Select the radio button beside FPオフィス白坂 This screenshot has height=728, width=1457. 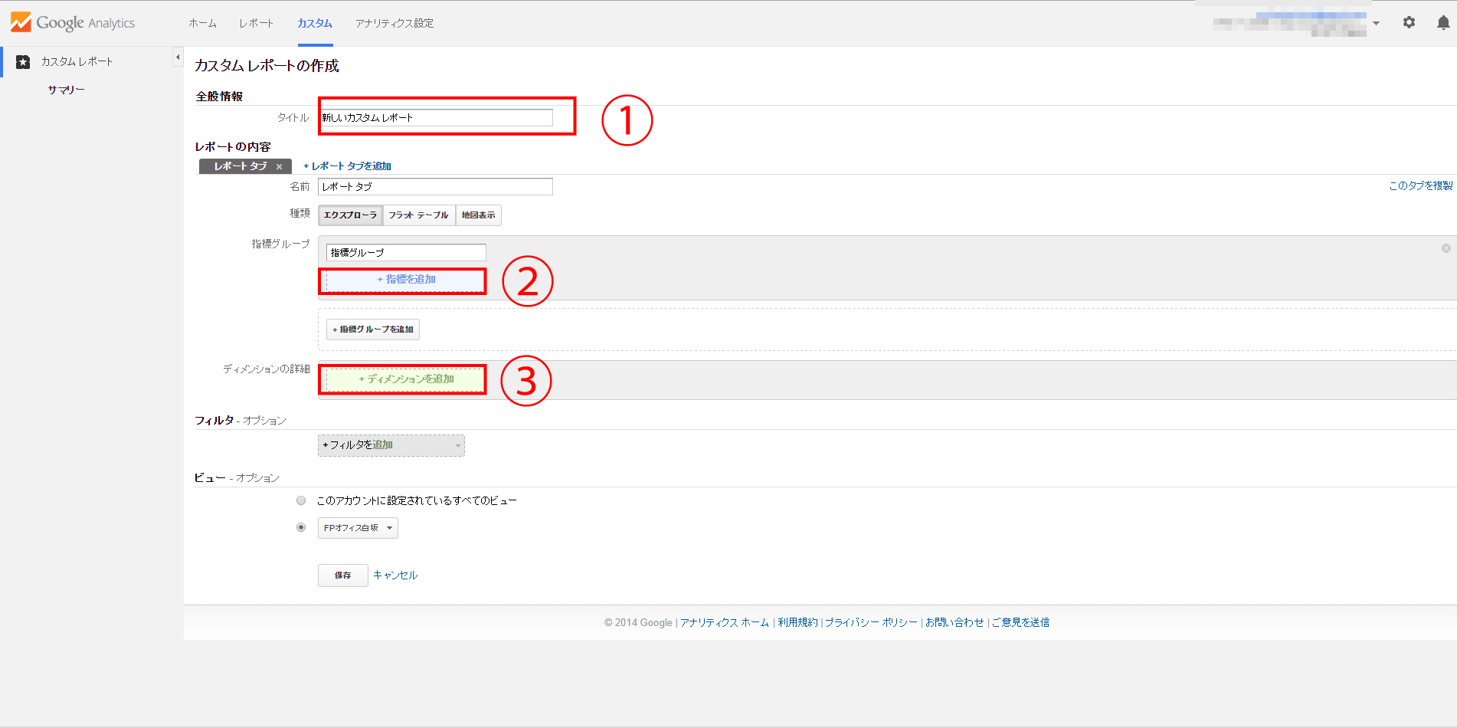[301, 527]
